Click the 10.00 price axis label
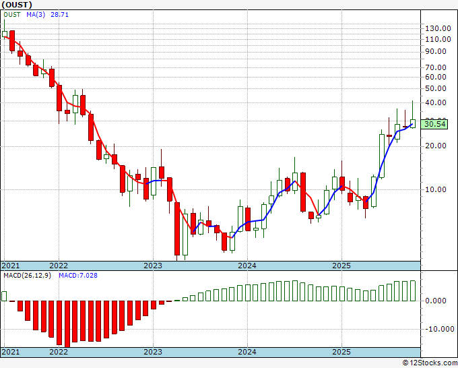The image size is (458, 368). click(x=436, y=189)
